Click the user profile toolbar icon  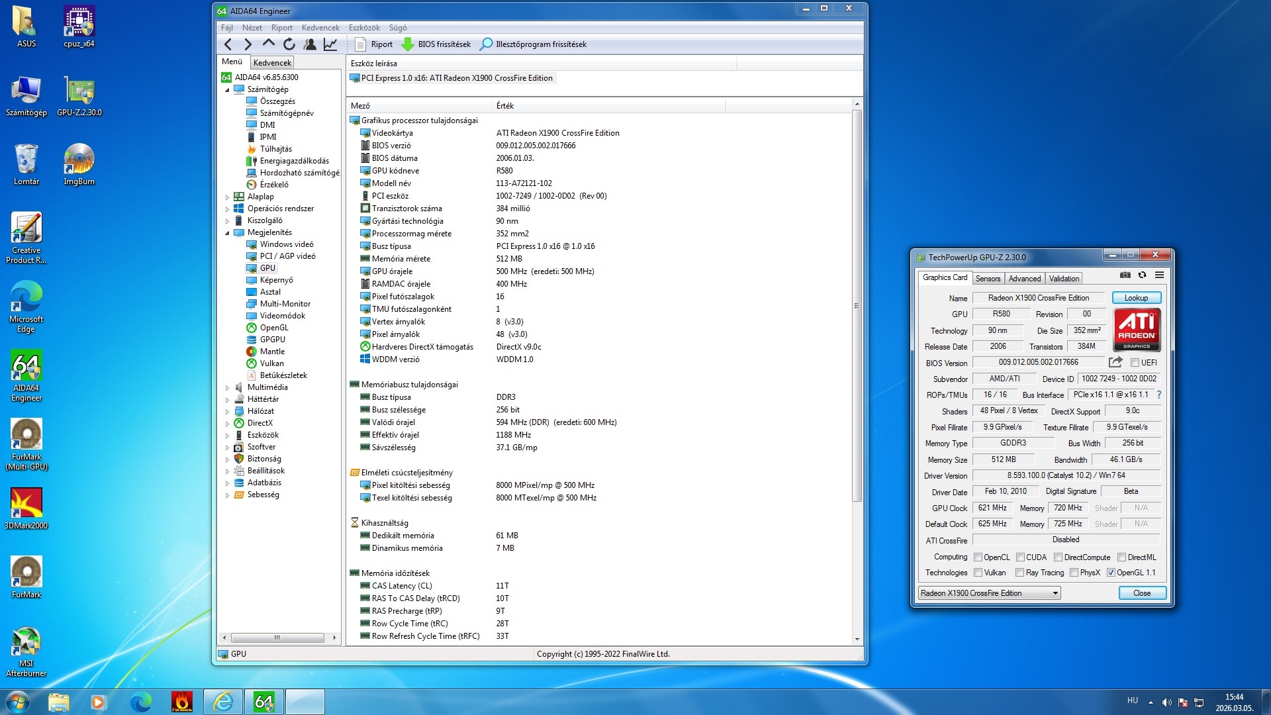click(x=310, y=44)
